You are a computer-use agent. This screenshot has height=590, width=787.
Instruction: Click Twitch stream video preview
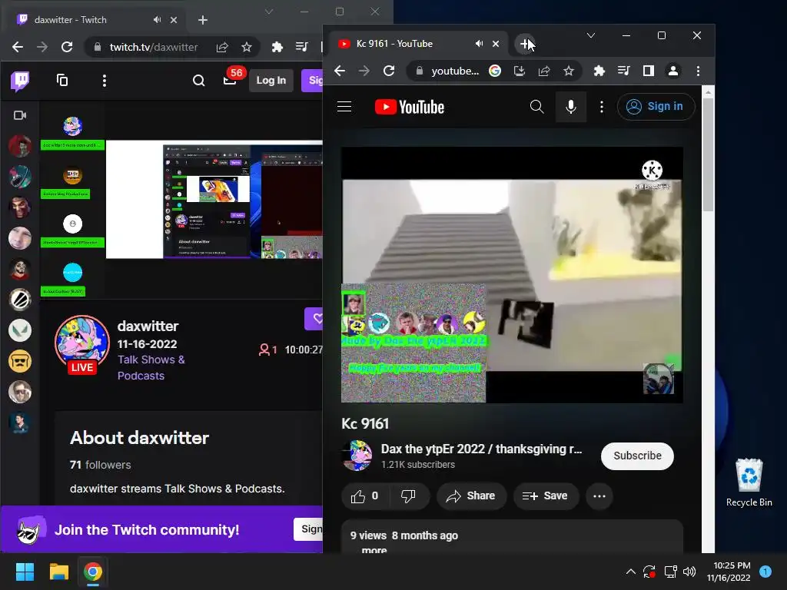coord(214,199)
